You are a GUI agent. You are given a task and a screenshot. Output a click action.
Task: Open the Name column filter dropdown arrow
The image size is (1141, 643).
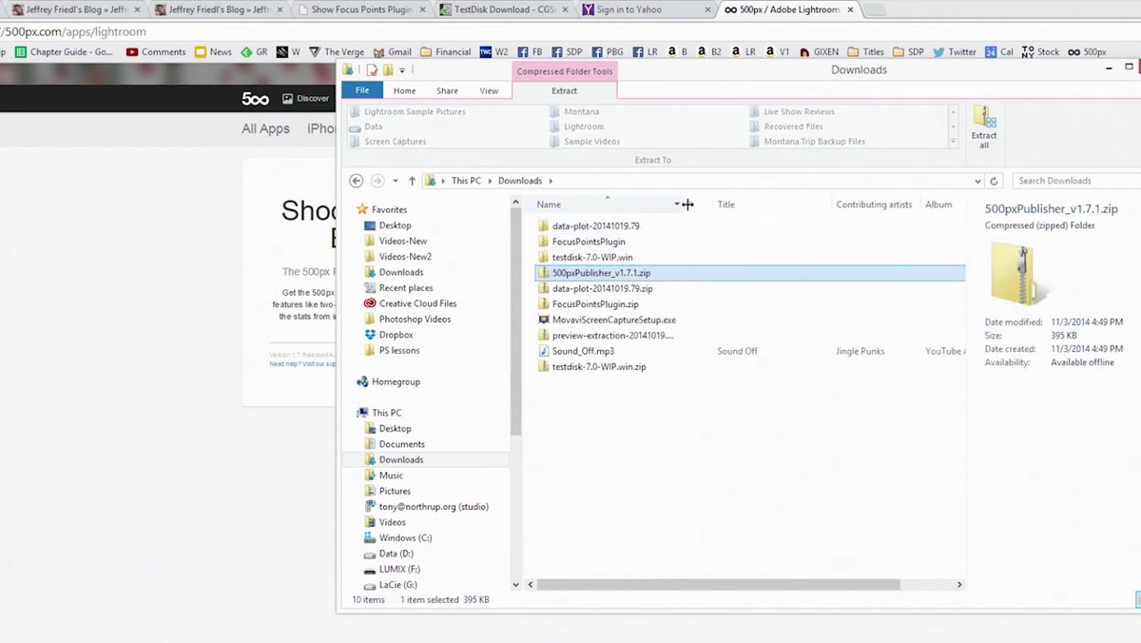click(x=677, y=205)
